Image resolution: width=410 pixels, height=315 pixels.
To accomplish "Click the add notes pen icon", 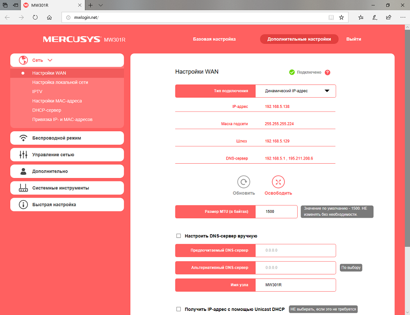I will pyautogui.click(x=375, y=18).
